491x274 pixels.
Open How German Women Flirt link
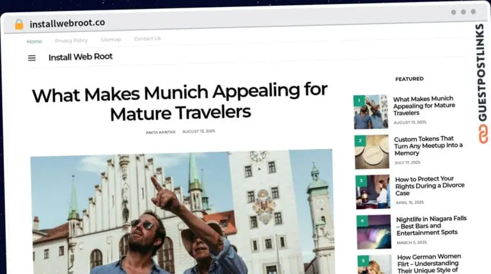[429, 264]
